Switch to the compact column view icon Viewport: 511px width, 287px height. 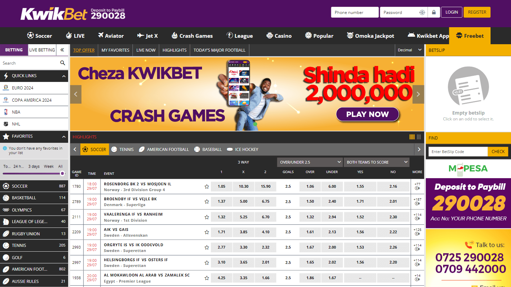(x=412, y=137)
